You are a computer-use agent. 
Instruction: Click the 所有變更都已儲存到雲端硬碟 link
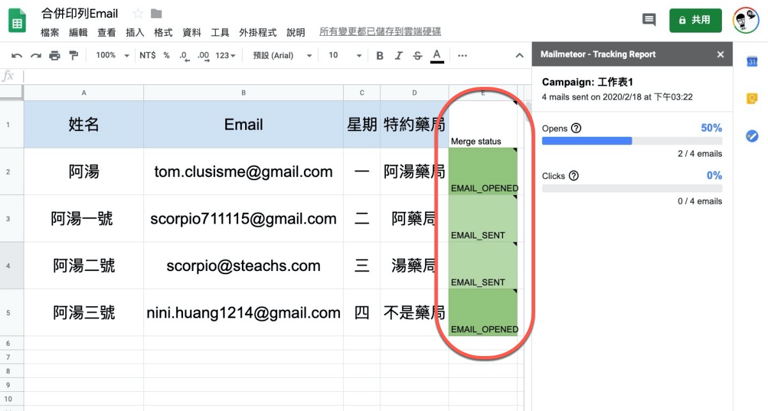[380, 32]
